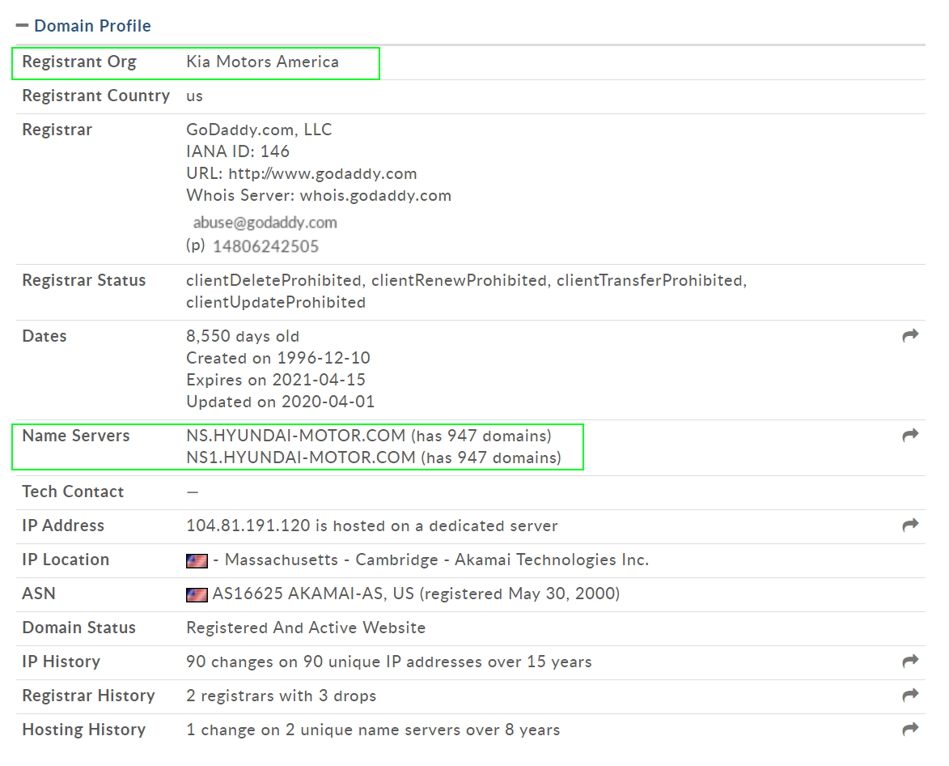The width and height of the screenshot is (949, 766).
Task: Click the Domain Status label
Action: 79,628
